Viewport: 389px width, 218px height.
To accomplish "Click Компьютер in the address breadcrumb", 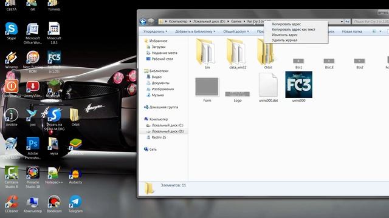I will click(178, 22).
